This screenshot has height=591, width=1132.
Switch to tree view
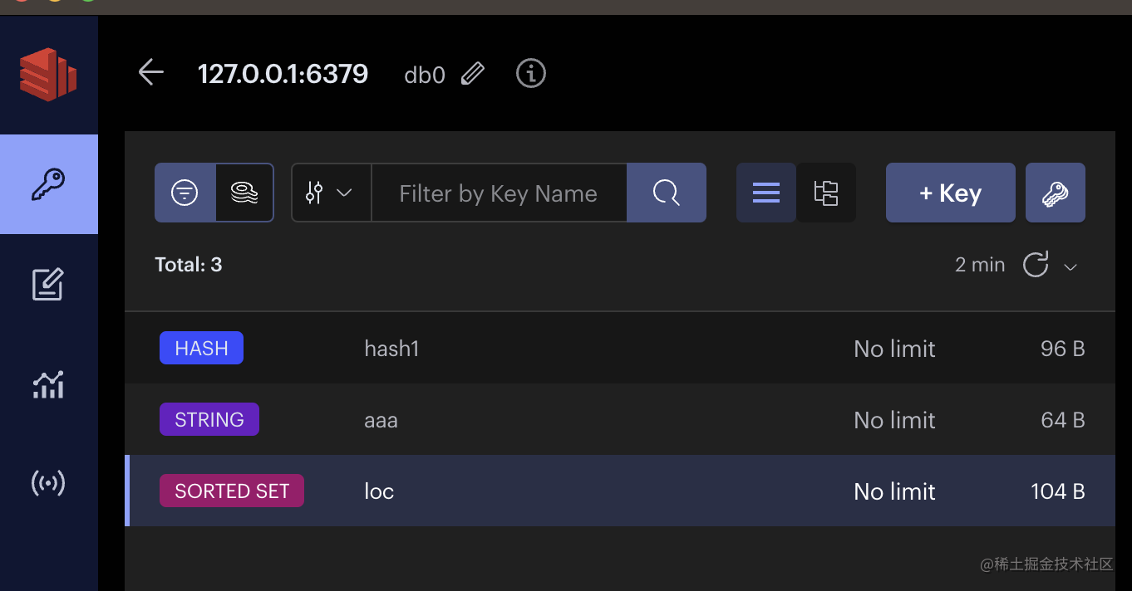(825, 193)
